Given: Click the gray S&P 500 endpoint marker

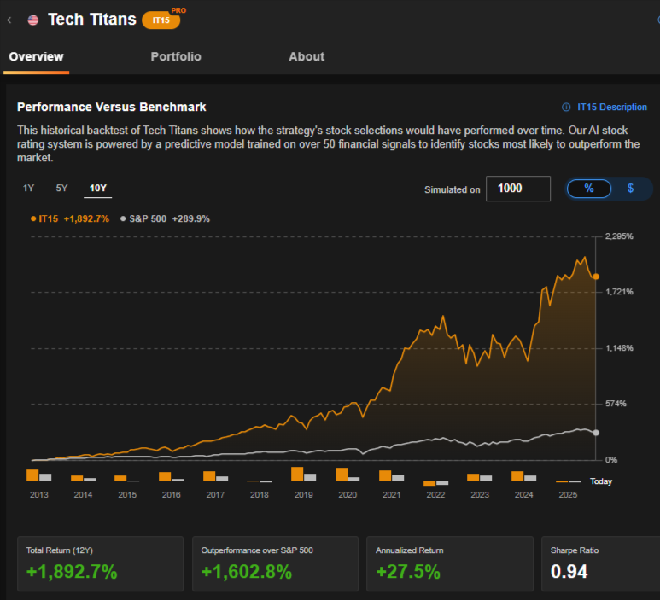Looking at the screenshot, I should coord(596,433).
